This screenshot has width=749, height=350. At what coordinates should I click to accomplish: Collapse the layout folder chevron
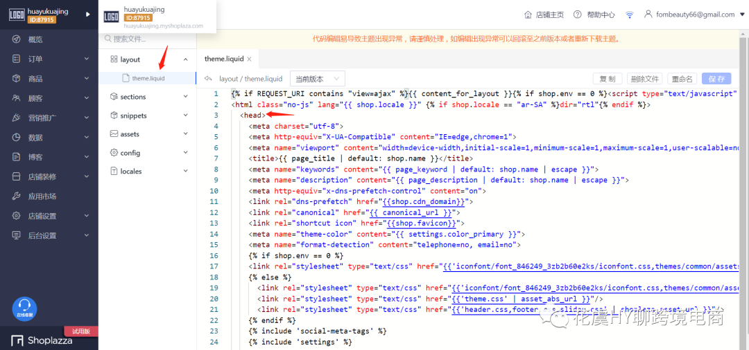click(x=185, y=59)
